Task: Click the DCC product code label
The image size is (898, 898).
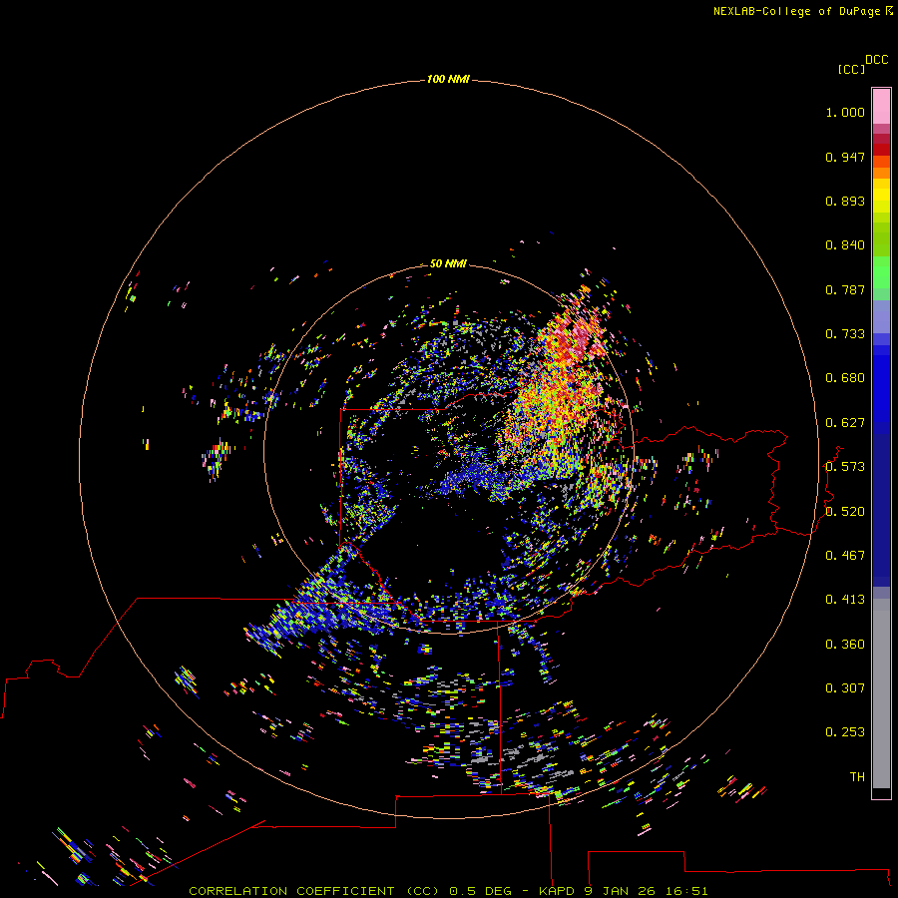Action: pos(876,60)
